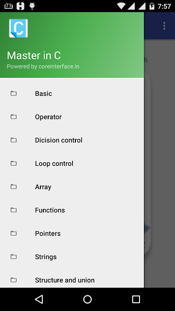Go to Loop control section
Screen dimensions: 175x311
coord(72,163)
